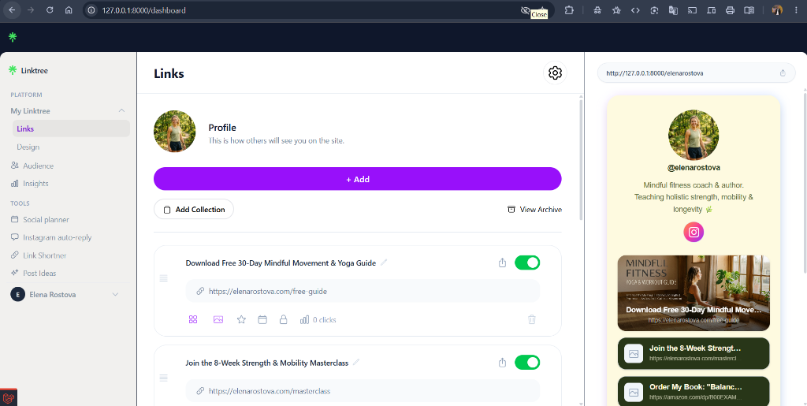Click Download Free 30-Day preview card
Screen dimensions: 807x406
[694, 292]
